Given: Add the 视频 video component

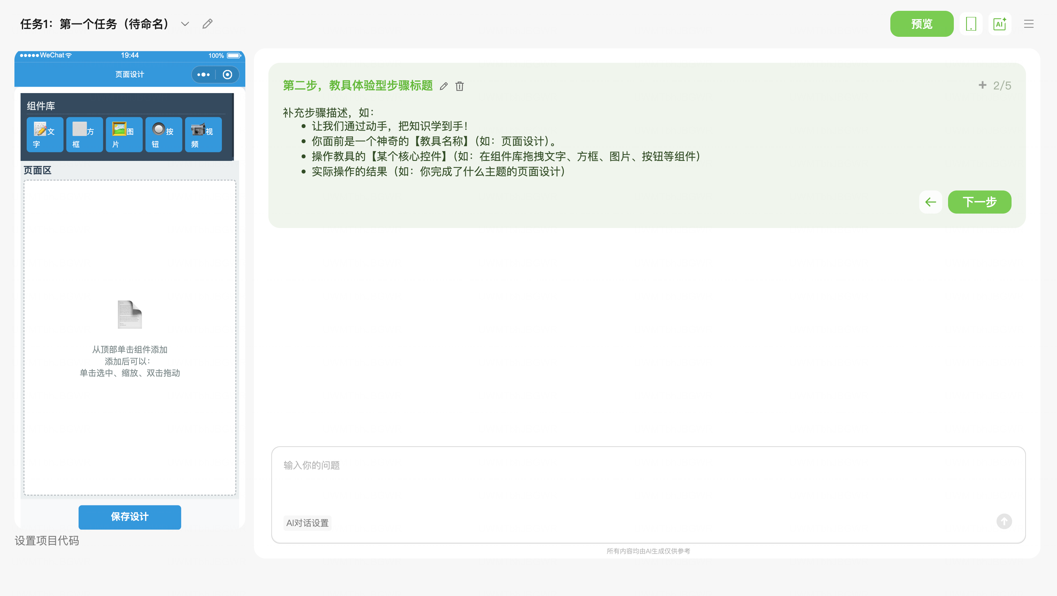Looking at the screenshot, I should pyautogui.click(x=203, y=135).
